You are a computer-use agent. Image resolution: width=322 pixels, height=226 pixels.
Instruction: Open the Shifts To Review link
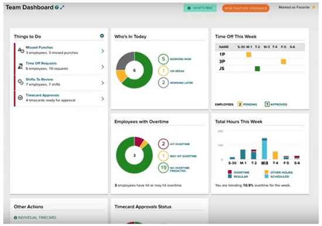click(39, 79)
